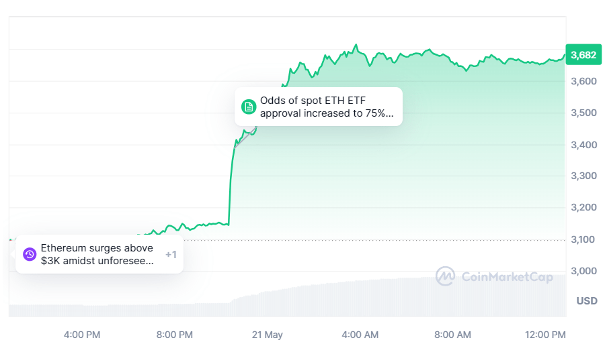Click the 8:00 AM time axis label
This screenshot has width=605, height=346.
[x=452, y=335]
